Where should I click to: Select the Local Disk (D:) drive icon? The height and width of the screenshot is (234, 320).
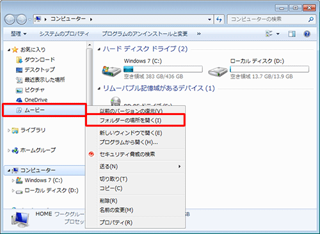coord(218,72)
